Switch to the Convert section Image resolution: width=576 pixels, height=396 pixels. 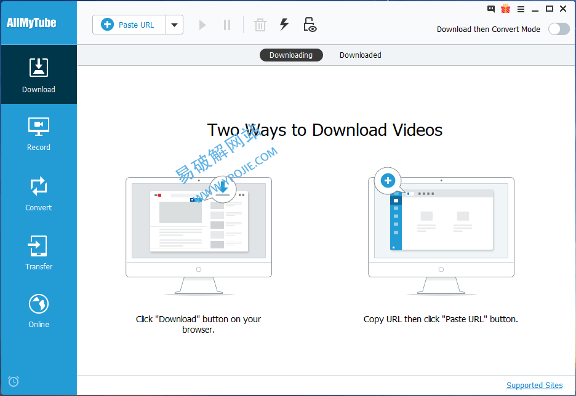pos(38,194)
